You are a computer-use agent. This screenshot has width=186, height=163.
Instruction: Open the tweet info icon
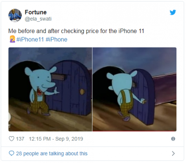pos(173,139)
